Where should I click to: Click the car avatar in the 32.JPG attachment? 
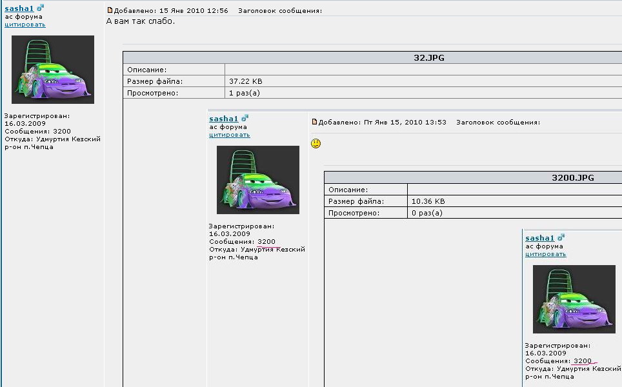(257, 180)
